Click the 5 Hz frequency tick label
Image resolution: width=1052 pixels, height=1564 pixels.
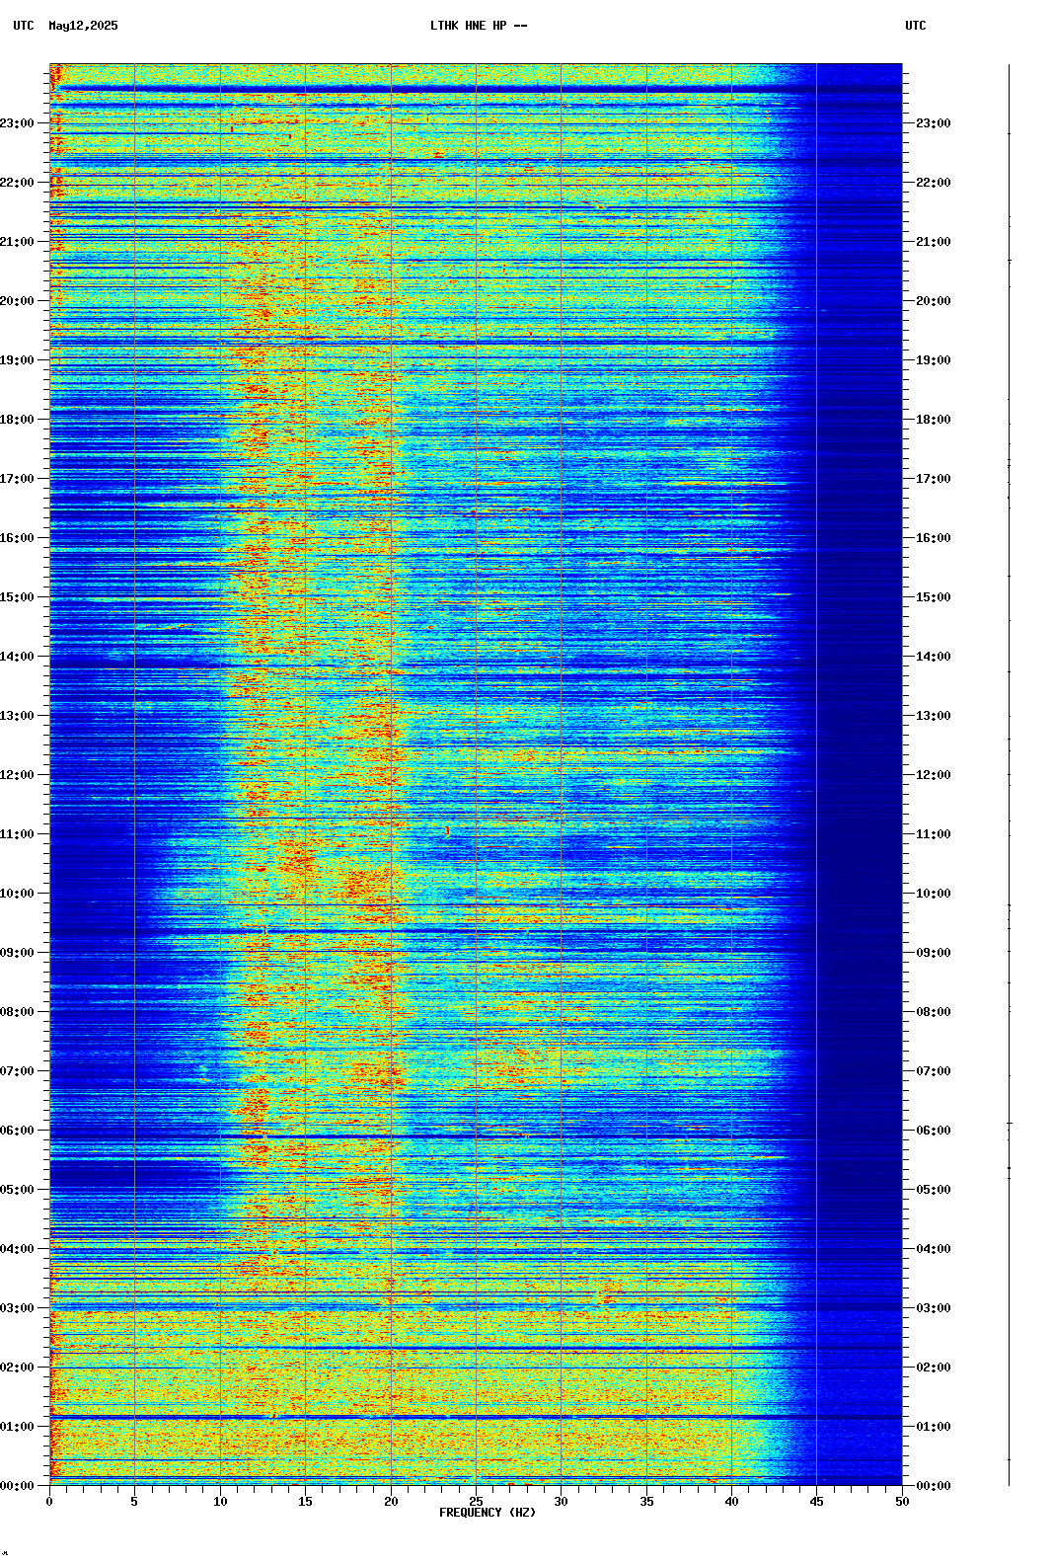tap(134, 1502)
